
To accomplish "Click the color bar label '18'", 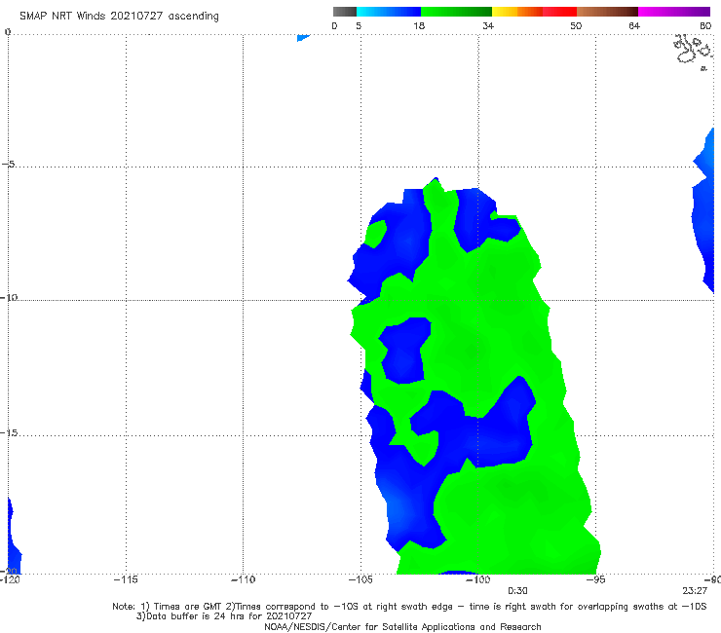I will coord(419,25).
